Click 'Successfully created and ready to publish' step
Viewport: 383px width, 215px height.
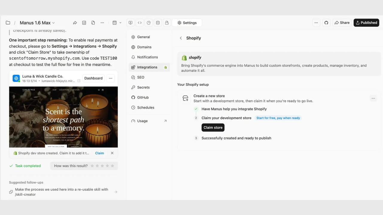point(236,138)
